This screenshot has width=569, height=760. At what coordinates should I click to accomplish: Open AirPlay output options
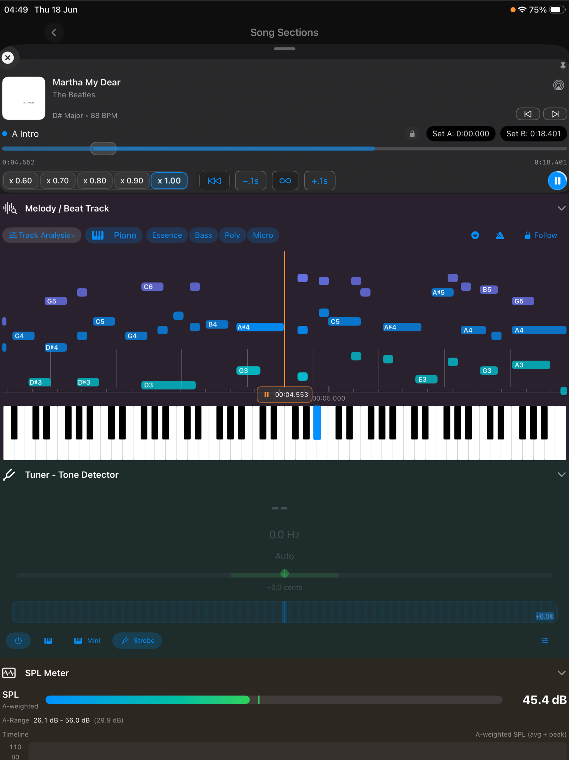(x=558, y=85)
